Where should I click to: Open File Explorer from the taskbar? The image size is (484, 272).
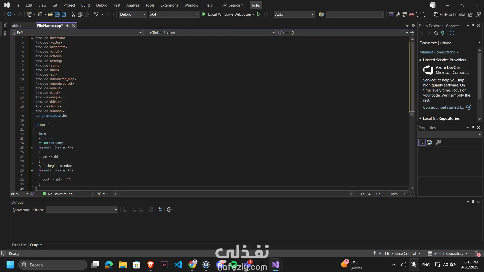click(x=123, y=265)
